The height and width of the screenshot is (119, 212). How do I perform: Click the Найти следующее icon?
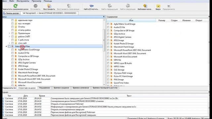128,6
